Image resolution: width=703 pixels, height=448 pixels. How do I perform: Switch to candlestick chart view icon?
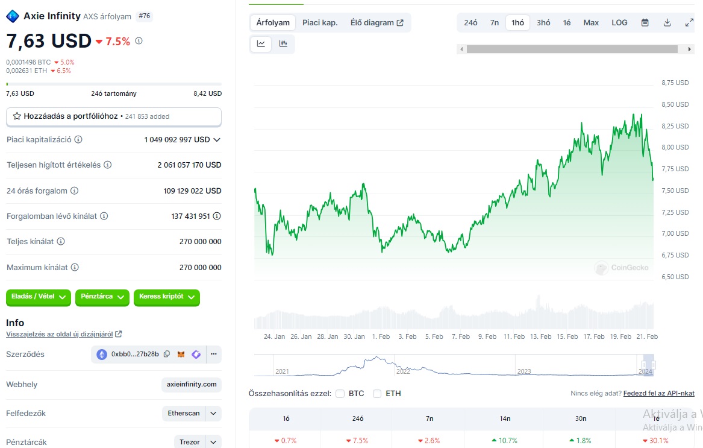(283, 43)
